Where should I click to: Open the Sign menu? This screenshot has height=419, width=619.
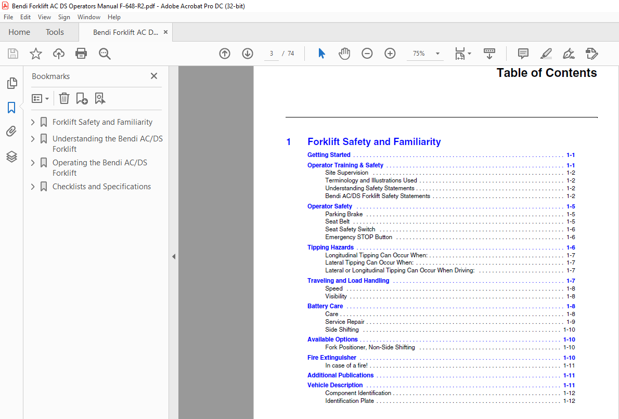coord(64,17)
